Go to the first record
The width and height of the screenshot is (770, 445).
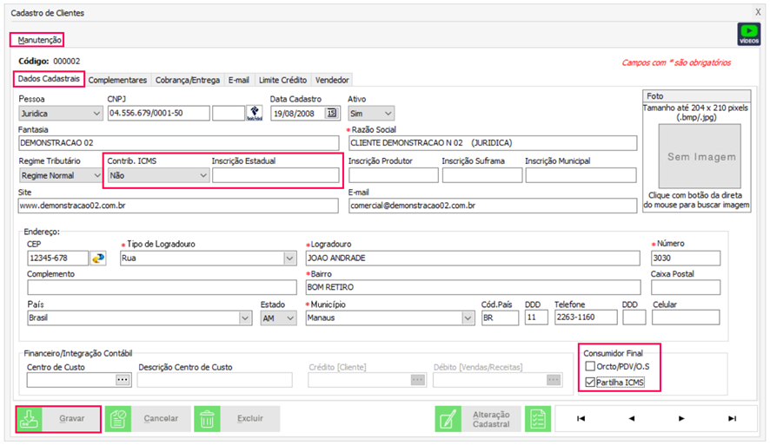point(581,419)
